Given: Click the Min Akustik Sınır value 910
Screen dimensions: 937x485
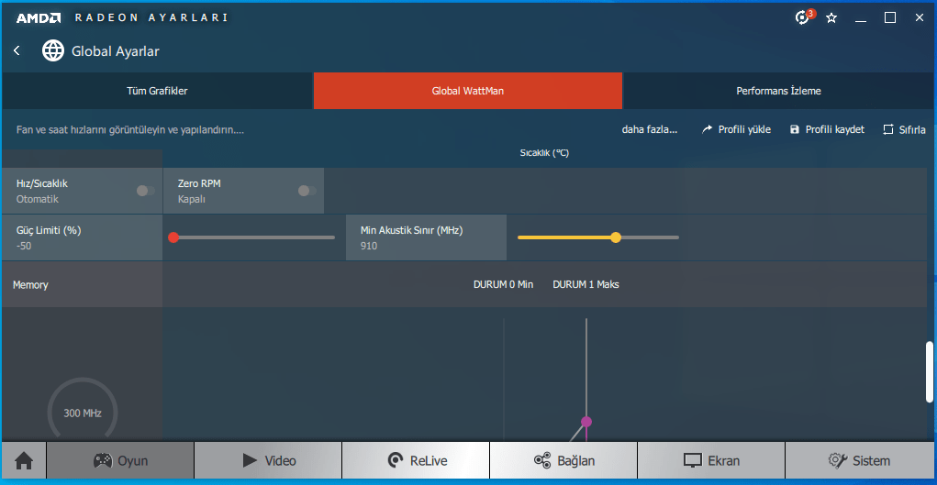Looking at the screenshot, I should [x=369, y=246].
